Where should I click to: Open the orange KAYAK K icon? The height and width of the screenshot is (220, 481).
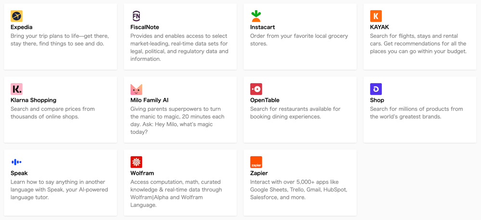tap(376, 16)
